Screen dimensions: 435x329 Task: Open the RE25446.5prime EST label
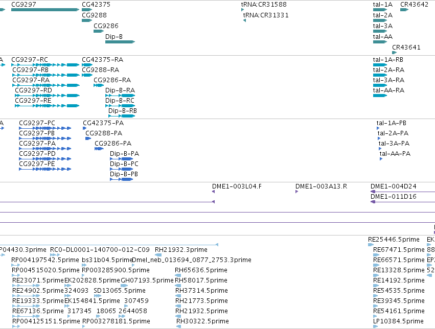point(394,240)
